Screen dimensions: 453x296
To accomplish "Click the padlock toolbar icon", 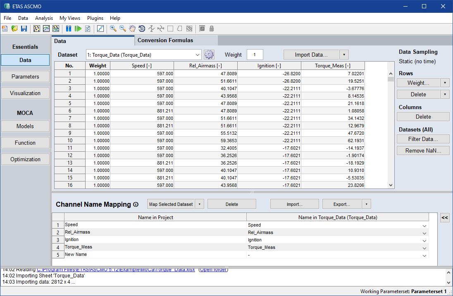I will click(212, 29).
